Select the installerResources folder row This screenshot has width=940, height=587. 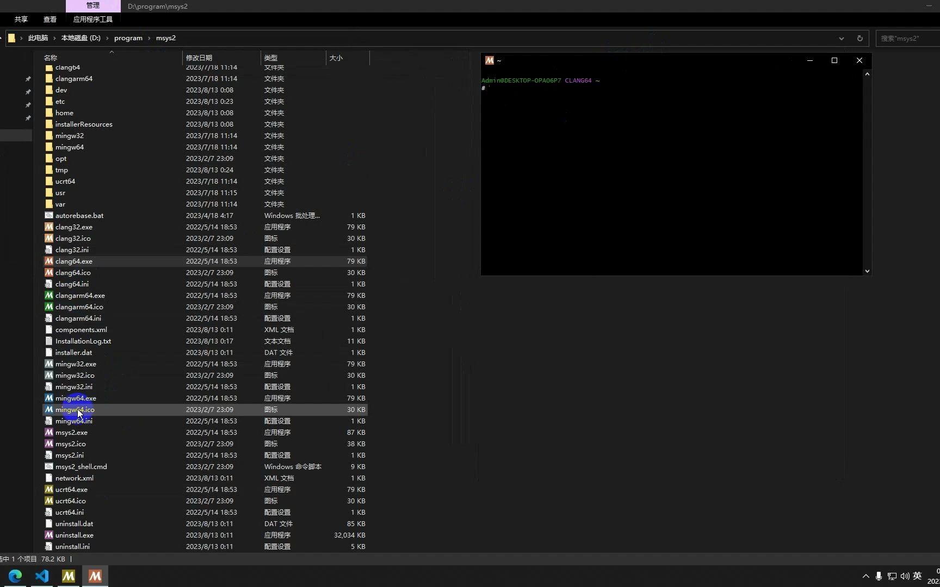[x=205, y=124]
